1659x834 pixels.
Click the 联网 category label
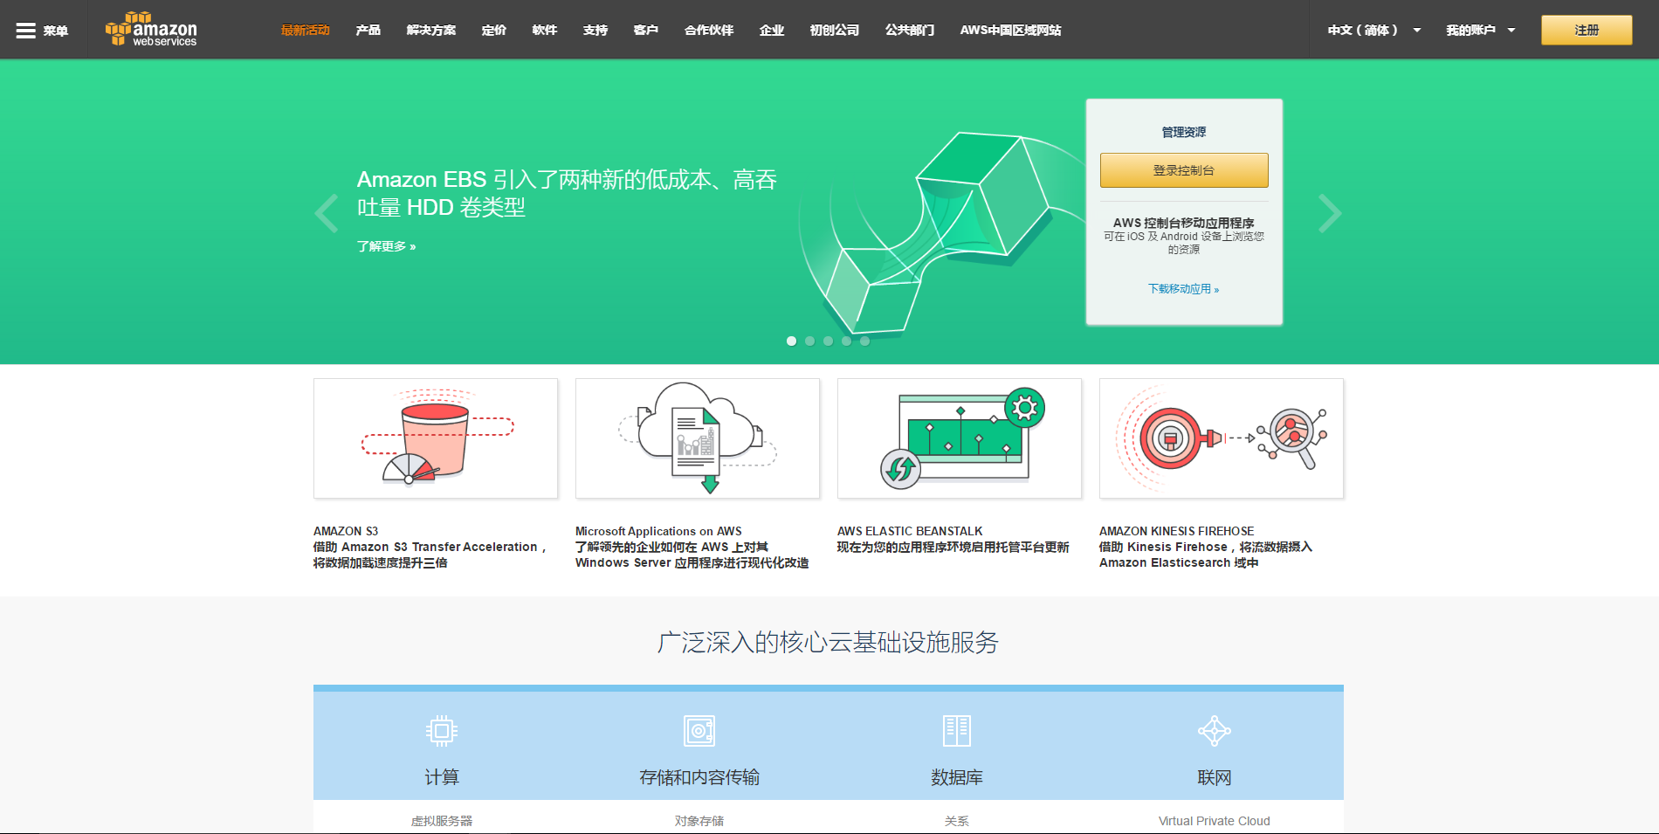pos(1215,777)
